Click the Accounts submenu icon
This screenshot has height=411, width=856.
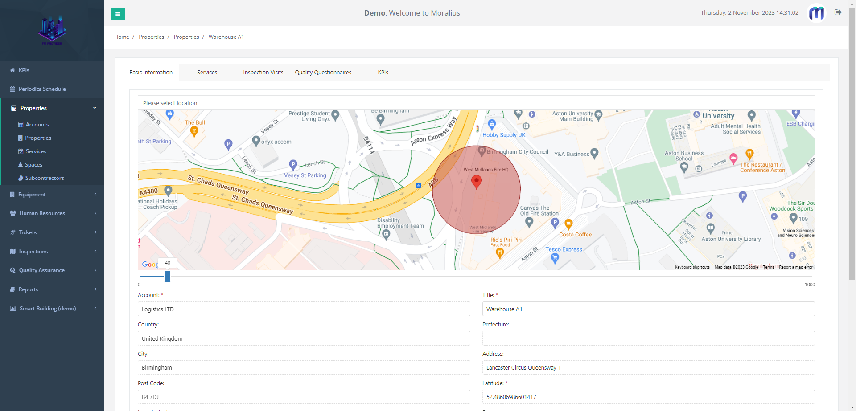tap(21, 125)
